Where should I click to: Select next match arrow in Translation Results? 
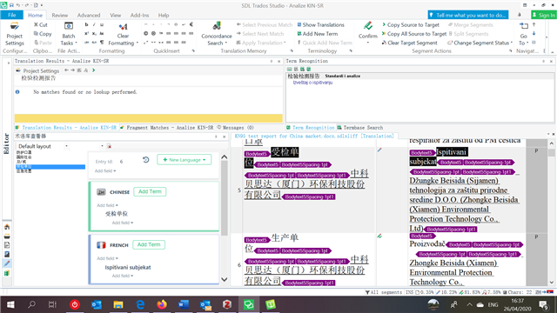72,70
